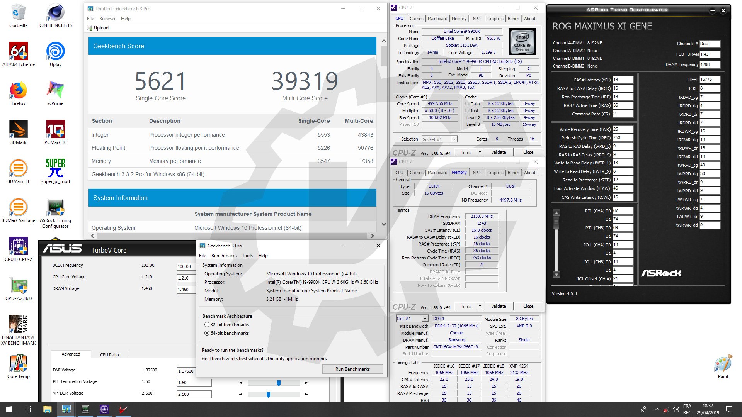Click the Upload icon in Geekbench results

90,28
